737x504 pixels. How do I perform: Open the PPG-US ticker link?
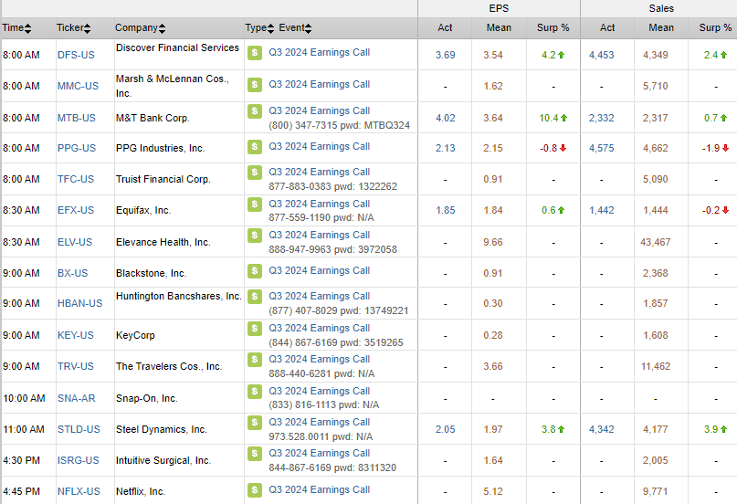tap(76, 148)
